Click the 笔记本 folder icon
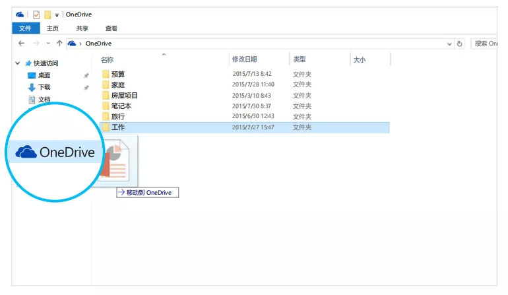 coord(106,106)
